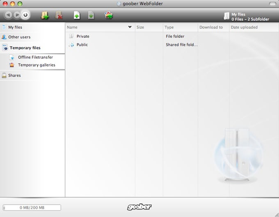Click the Offline Filetransfer icon
This screenshot has height=217, width=279.
[x=12, y=57]
